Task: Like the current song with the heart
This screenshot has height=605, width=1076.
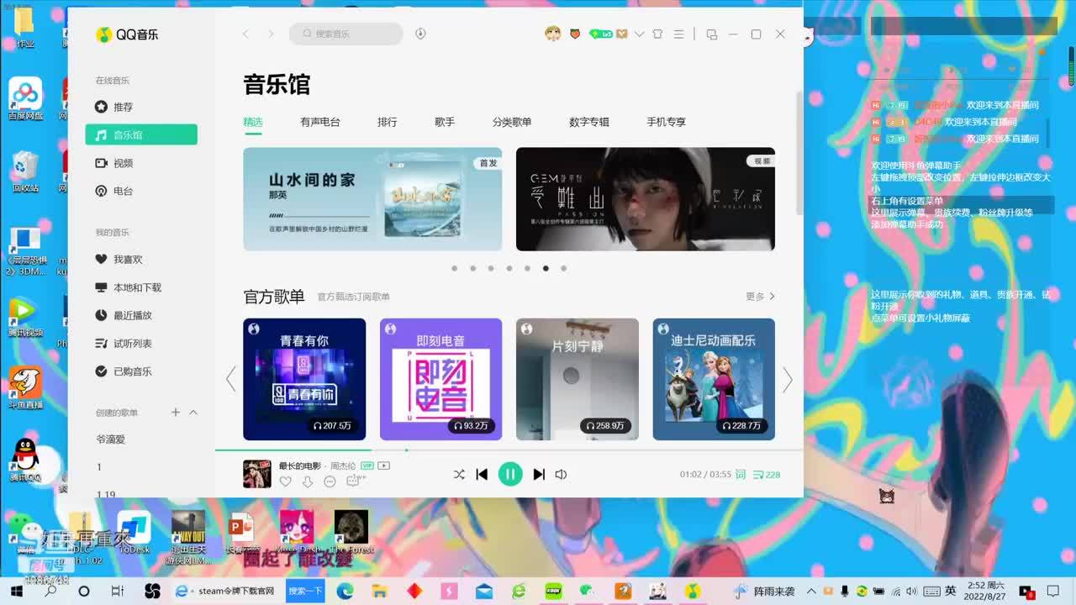Action: coord(286,481)
